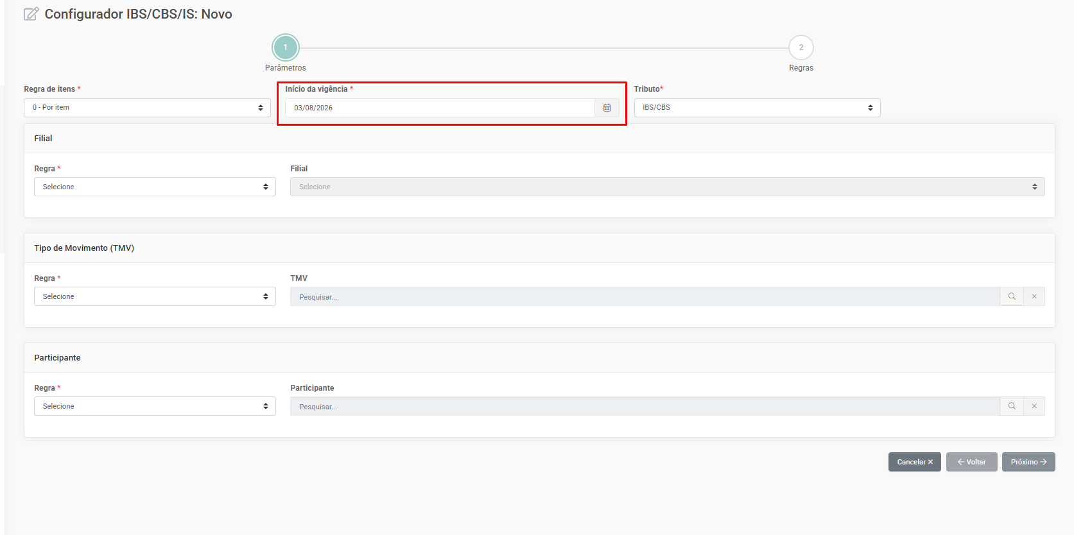This screenshot has width=1074, height=535.
Task: Click the Voltar button
Action: [972, 462]
